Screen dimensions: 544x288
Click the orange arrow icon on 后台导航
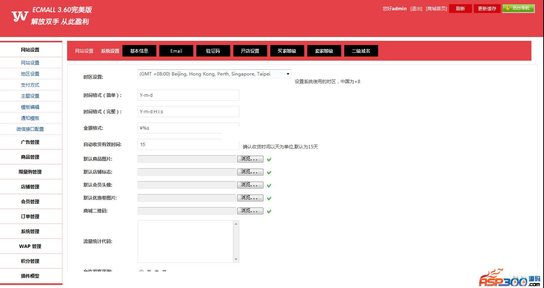tap(508, 8)
